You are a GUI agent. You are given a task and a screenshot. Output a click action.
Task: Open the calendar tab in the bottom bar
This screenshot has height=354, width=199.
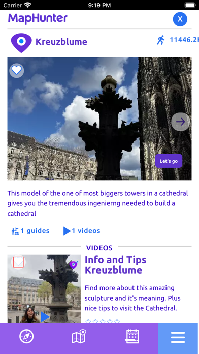(132, 336)
